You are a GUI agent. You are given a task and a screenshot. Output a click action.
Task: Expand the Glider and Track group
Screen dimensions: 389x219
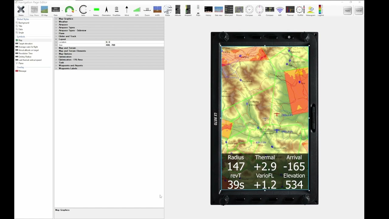pos(56,36)
